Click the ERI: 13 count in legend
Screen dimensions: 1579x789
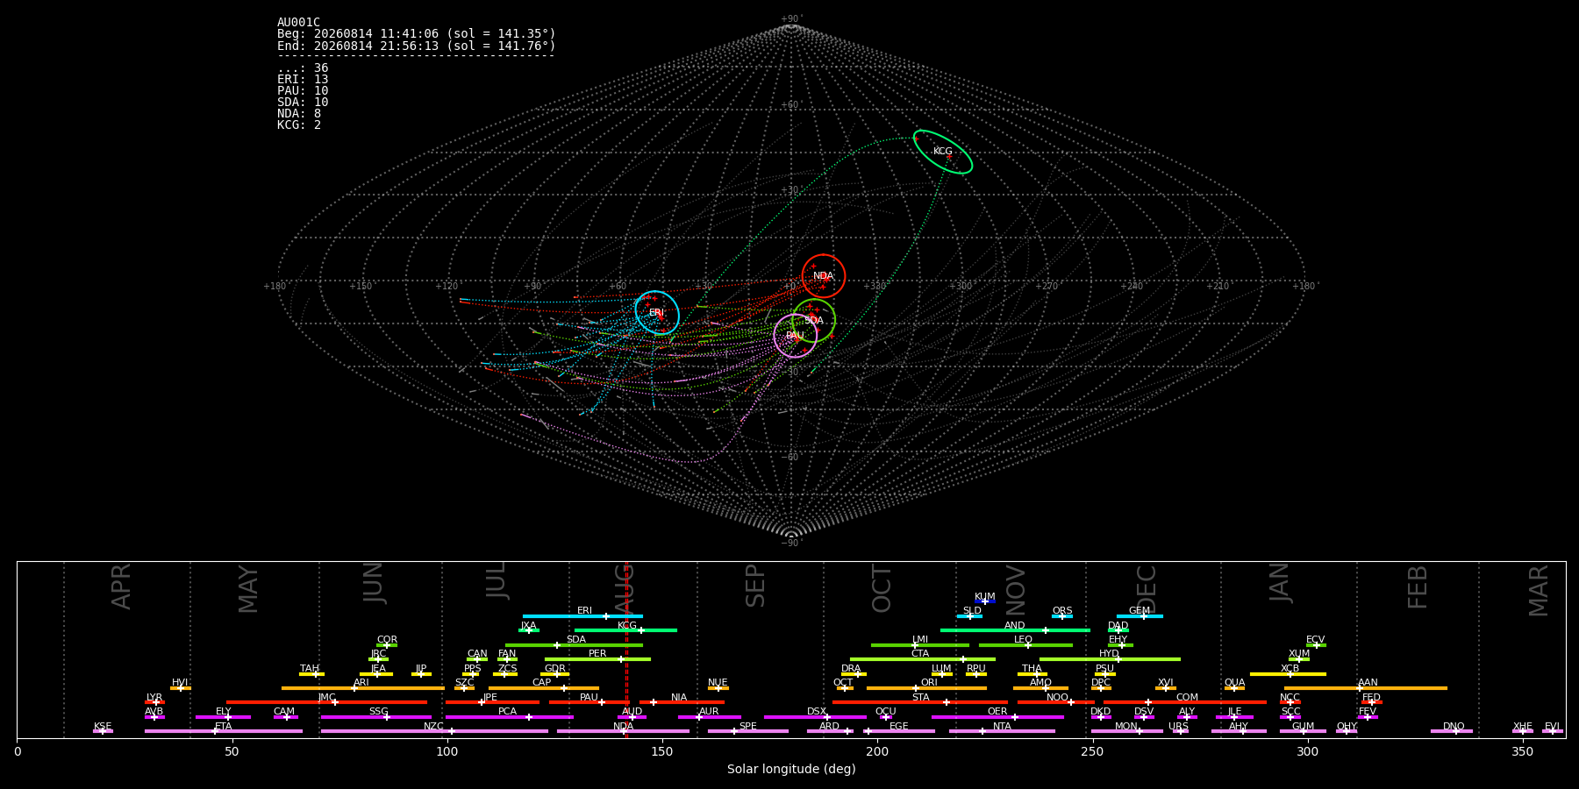tap(303, 80)
